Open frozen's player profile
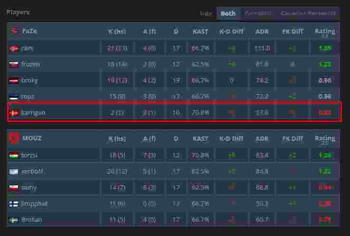The image size is (350, 236). pos(31,64)
